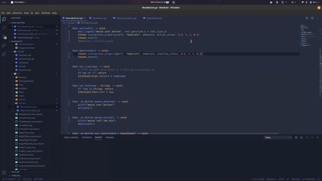Open the Selection menu
Viewport: 322px width, 181px height.
(x=17, y=13)
